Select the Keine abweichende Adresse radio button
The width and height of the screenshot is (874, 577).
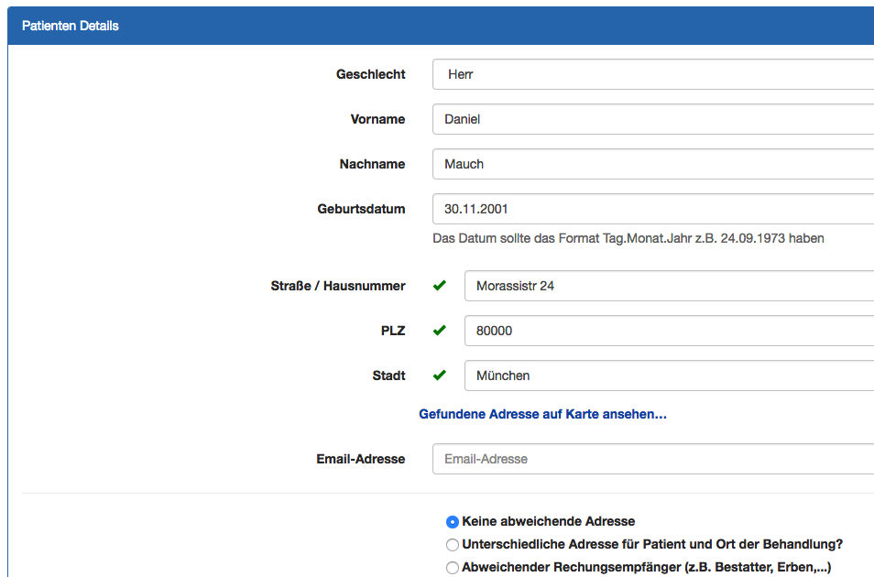click(x=452, y=522)
